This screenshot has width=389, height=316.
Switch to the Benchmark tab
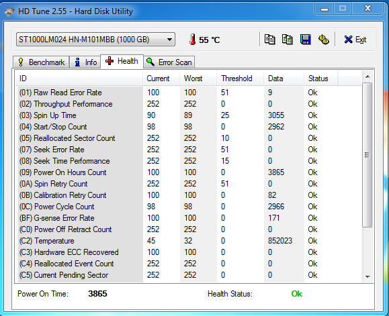[41, 62]
